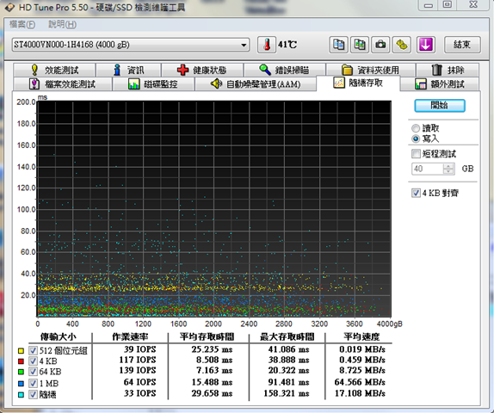Expand the ST4000VN000 drive selection dropdown
Screen dimensions: 494x413
click(244, 45)
